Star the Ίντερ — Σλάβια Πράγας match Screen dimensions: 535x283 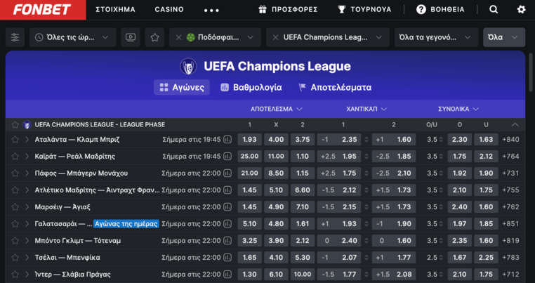tap(15, 274)
